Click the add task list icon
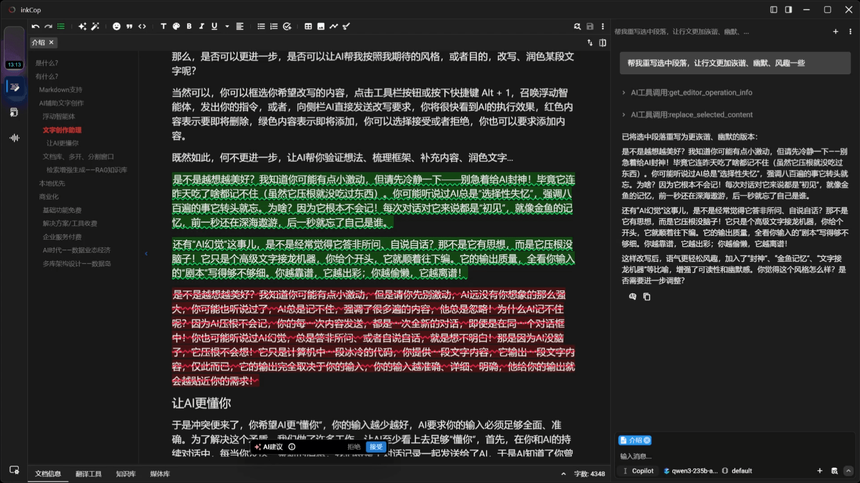The height and width of the screenshot is (483, 860). (x=287, y=26)
